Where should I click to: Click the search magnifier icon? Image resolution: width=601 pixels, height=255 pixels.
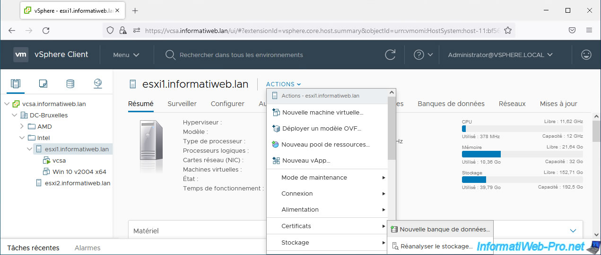[170, 55]
